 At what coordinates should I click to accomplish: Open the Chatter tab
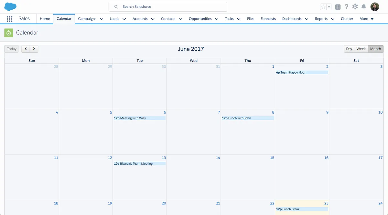pos(347,19)
